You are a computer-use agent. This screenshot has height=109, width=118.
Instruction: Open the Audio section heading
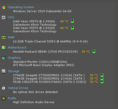coord(12,98)
